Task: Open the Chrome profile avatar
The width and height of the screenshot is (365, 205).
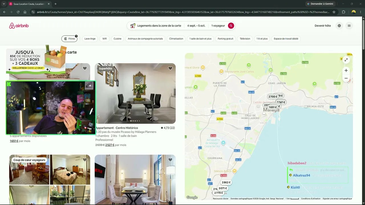Action: tap(354, 12)
